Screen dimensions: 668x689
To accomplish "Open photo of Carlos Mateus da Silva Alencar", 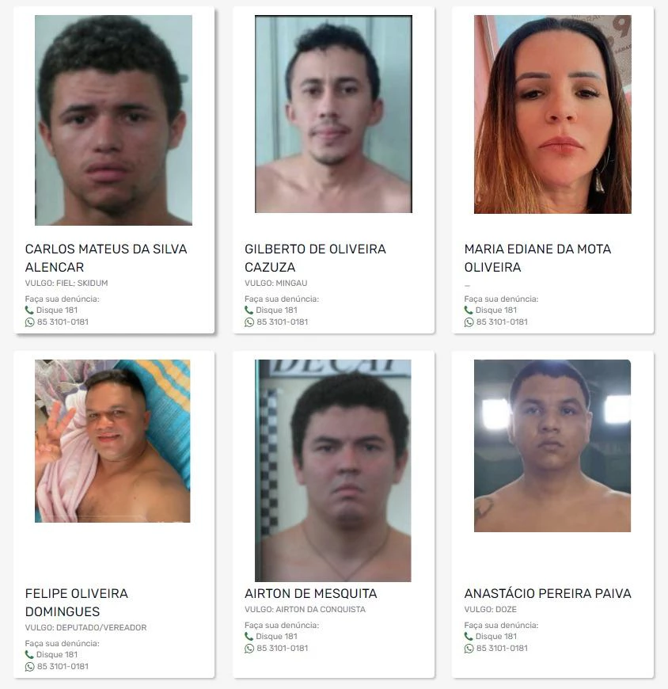I will pos(113,120).
